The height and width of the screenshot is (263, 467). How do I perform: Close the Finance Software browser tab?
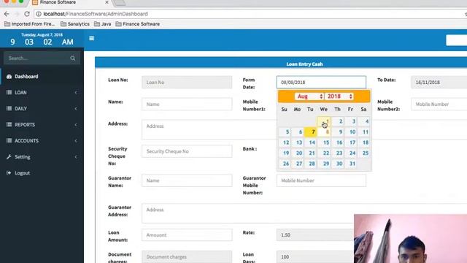[107, 2]
